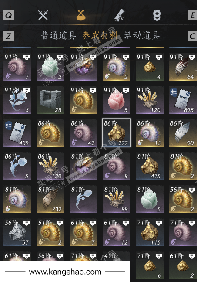This screenshot has height=282, width=197.
Task: Select the gold pouch materials category
Action: [x=81, y=15]
